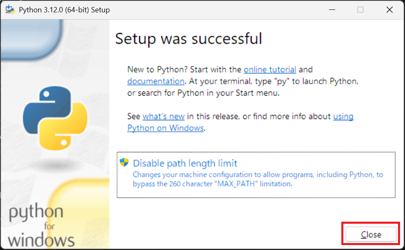Select "Disable path length limit" option title

pyautogui.click(x=185, y=163)
